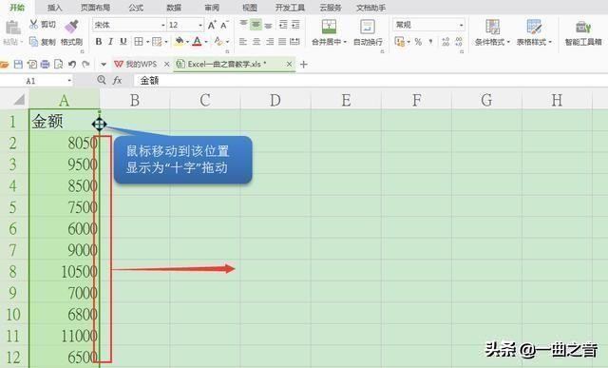Switch to the 视图 (View) ribbon tab
The width and height of the screenshot is (608, 368).
point(250,8)
